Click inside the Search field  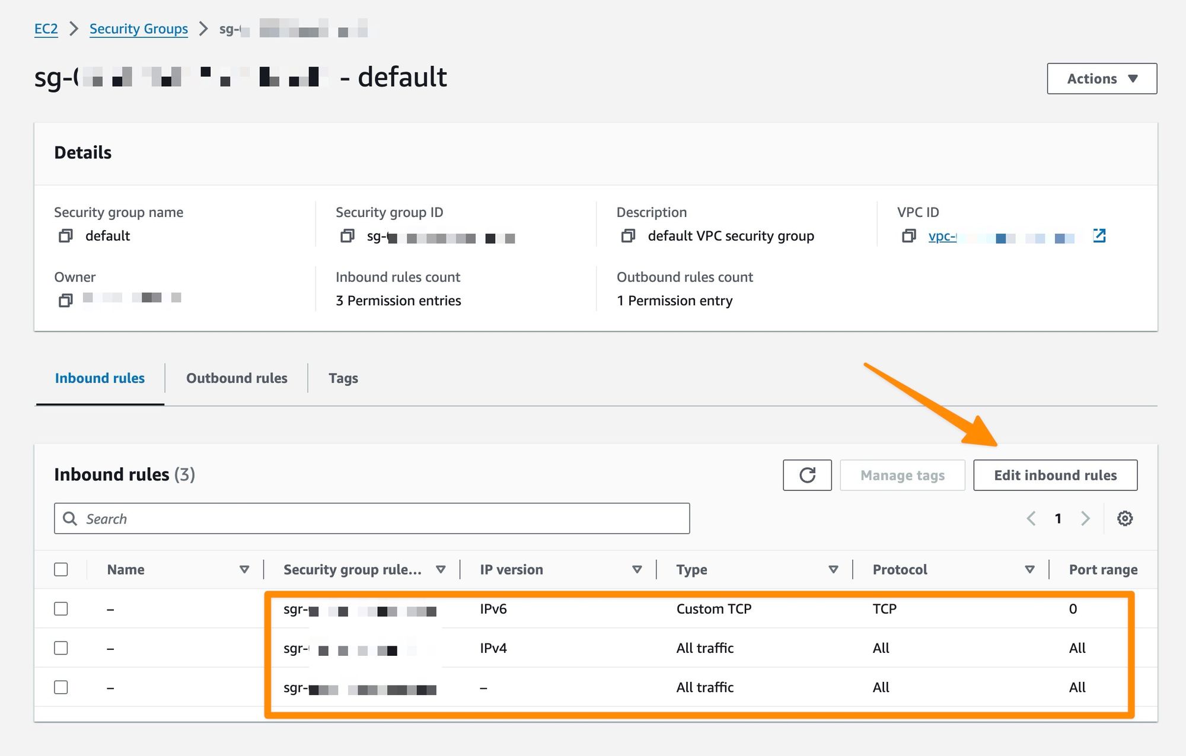372,518
